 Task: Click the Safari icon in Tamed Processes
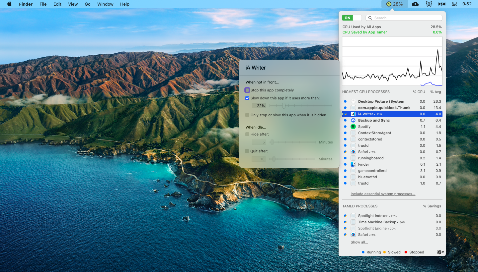pos(353,235)
